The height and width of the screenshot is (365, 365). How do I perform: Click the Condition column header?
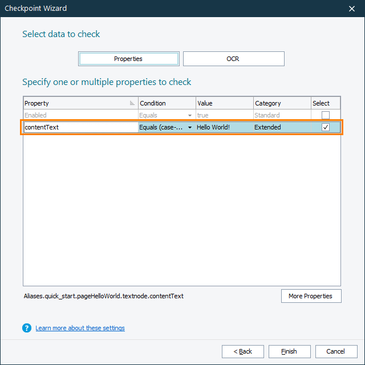166,103
